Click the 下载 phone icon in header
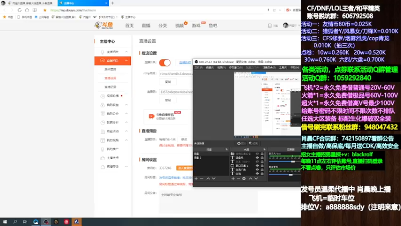Image resolution: width=401 pixels, height=226 pixels. [x=270, y=26]
